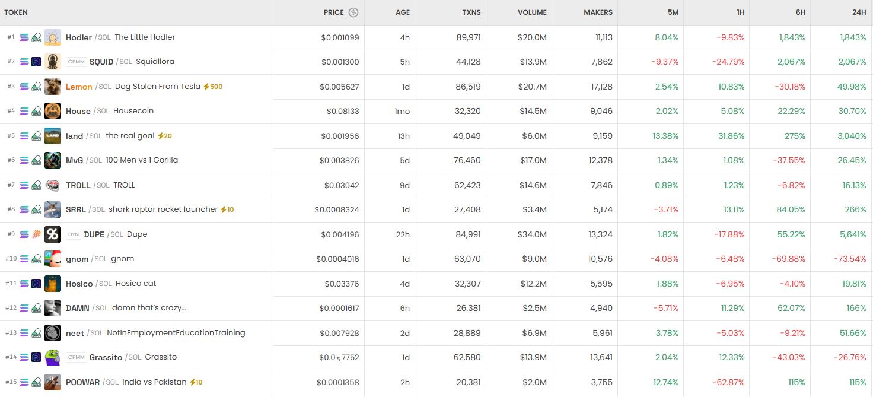Click the gnom token avatar

(x=53, y=259)
